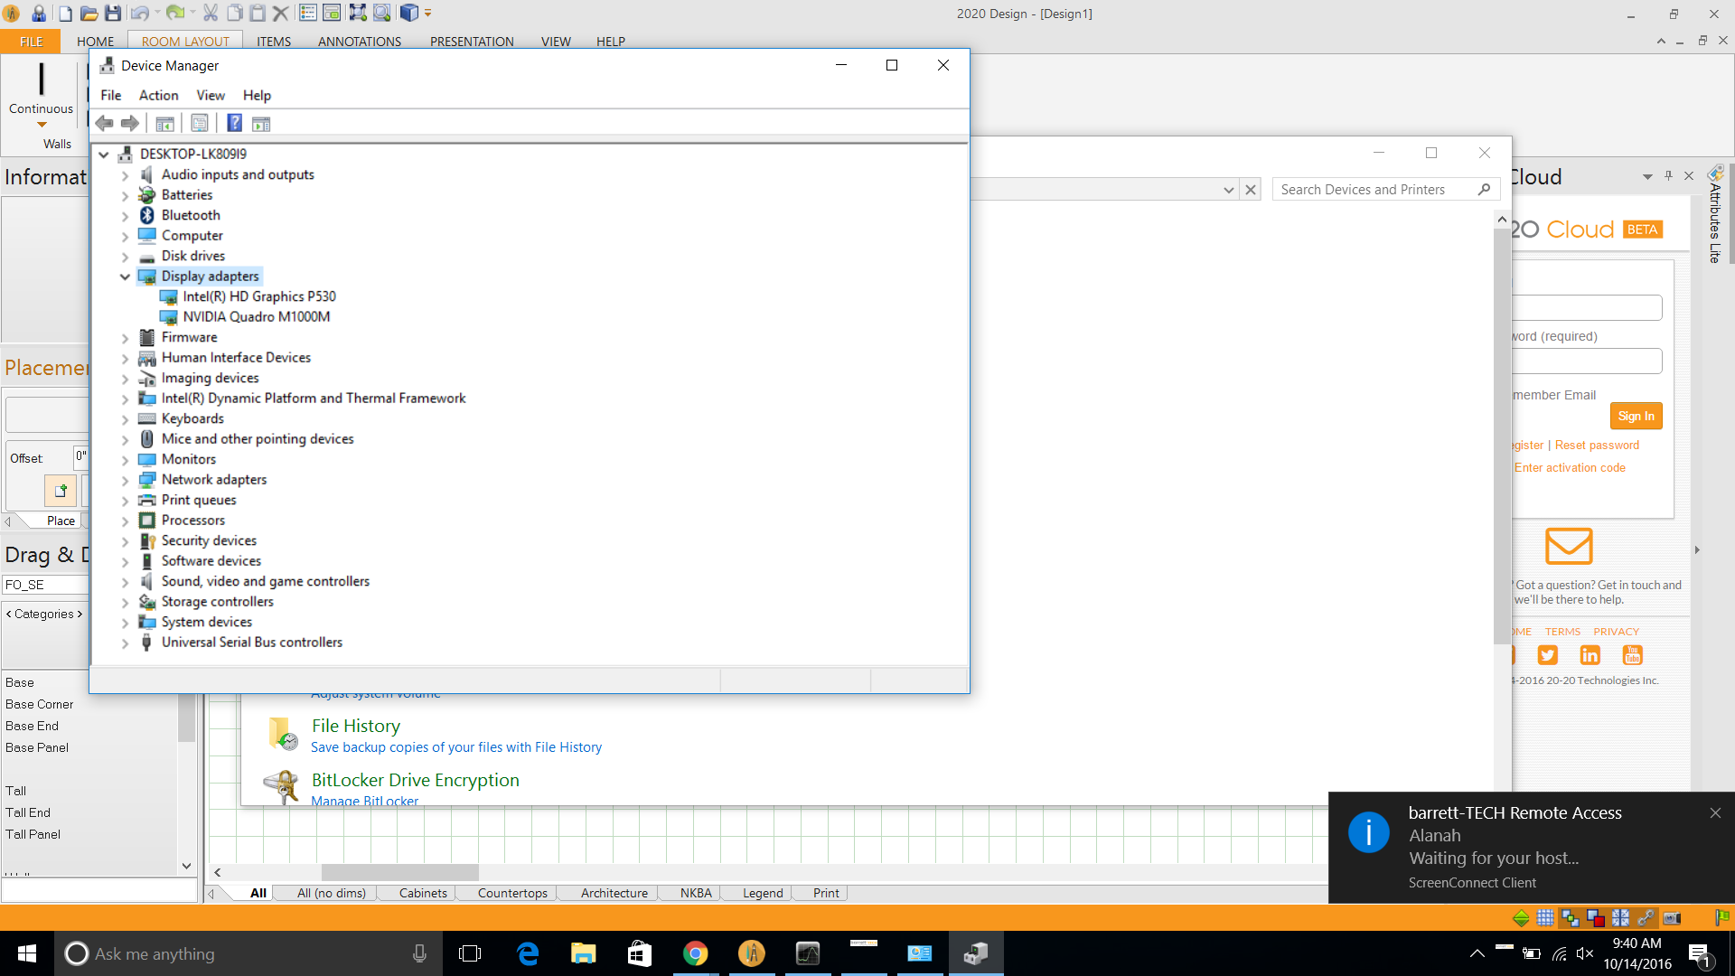Open the Action menu in Device Manager
Screen dimensions: 1735x976
(158, 95)
